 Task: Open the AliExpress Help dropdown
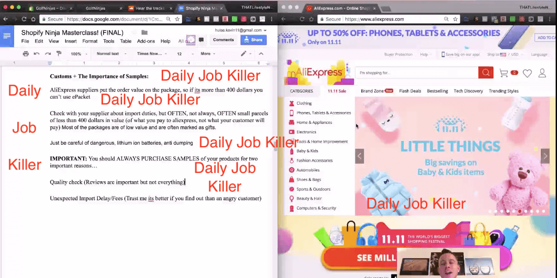tap(425, 54)
